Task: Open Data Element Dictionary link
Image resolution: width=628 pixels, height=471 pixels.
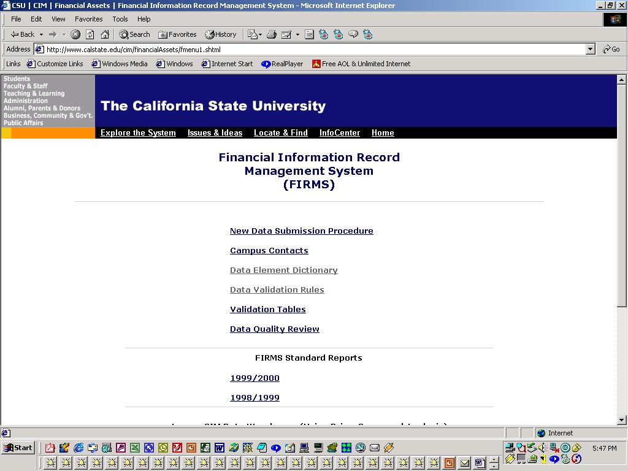Action: click(284, 270)
